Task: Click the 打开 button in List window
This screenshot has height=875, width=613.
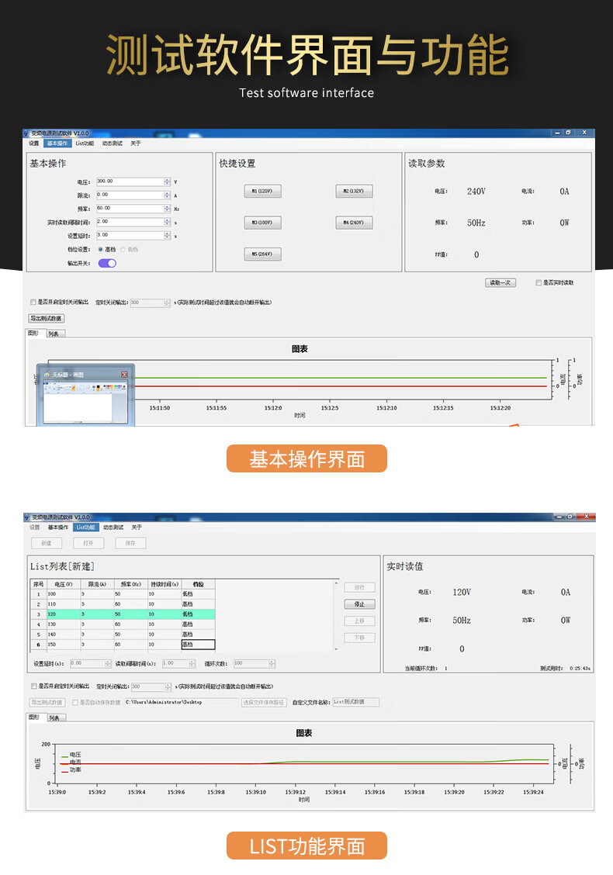Action: (x=88, y=543)
